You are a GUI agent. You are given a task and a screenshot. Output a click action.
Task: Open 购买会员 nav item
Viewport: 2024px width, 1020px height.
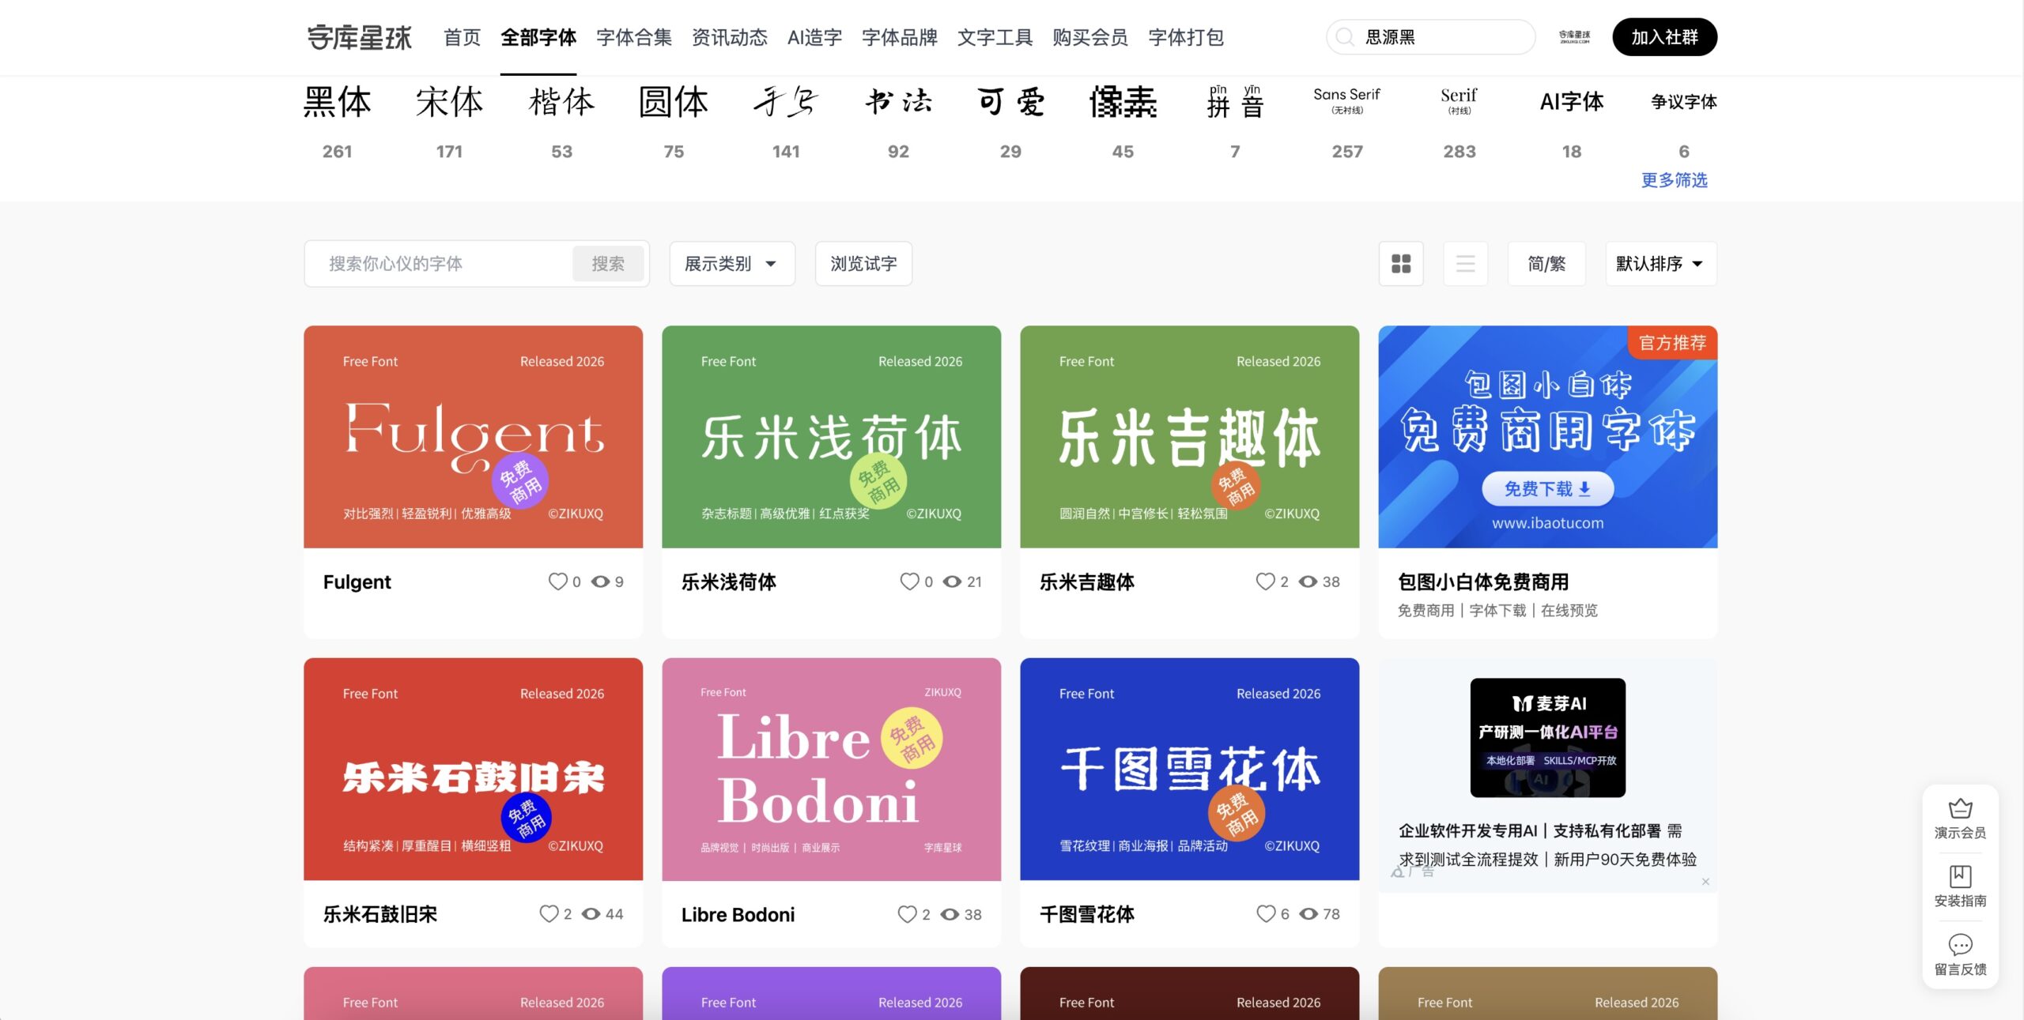tap(1090, 37)
